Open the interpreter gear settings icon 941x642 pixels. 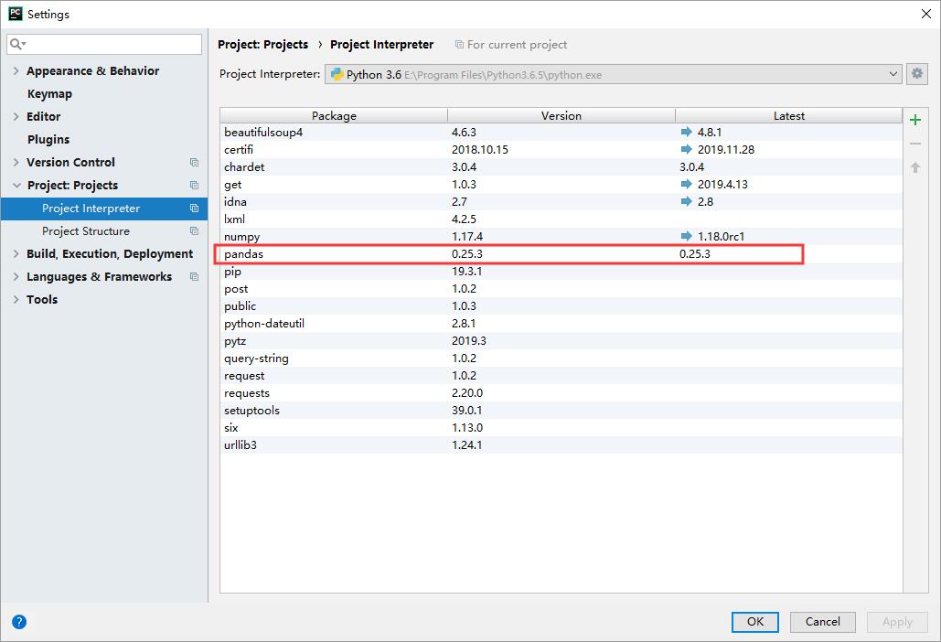916,74
